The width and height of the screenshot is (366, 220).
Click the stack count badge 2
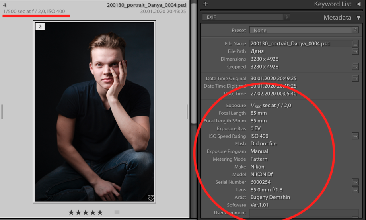tap(40, 26)
